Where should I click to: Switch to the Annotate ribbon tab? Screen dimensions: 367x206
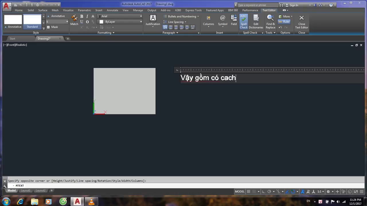coord(112,10)
